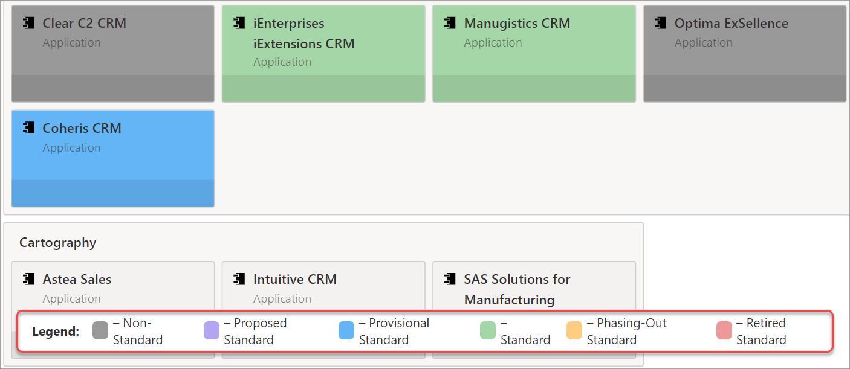Click the Coheris CRM application icon
Image resolution: width=850 pixels, height=369 pixels.
28,128
